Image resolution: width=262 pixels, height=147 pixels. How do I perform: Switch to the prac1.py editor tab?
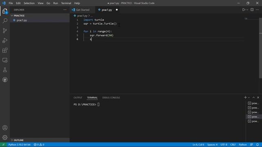pos(107,10)
